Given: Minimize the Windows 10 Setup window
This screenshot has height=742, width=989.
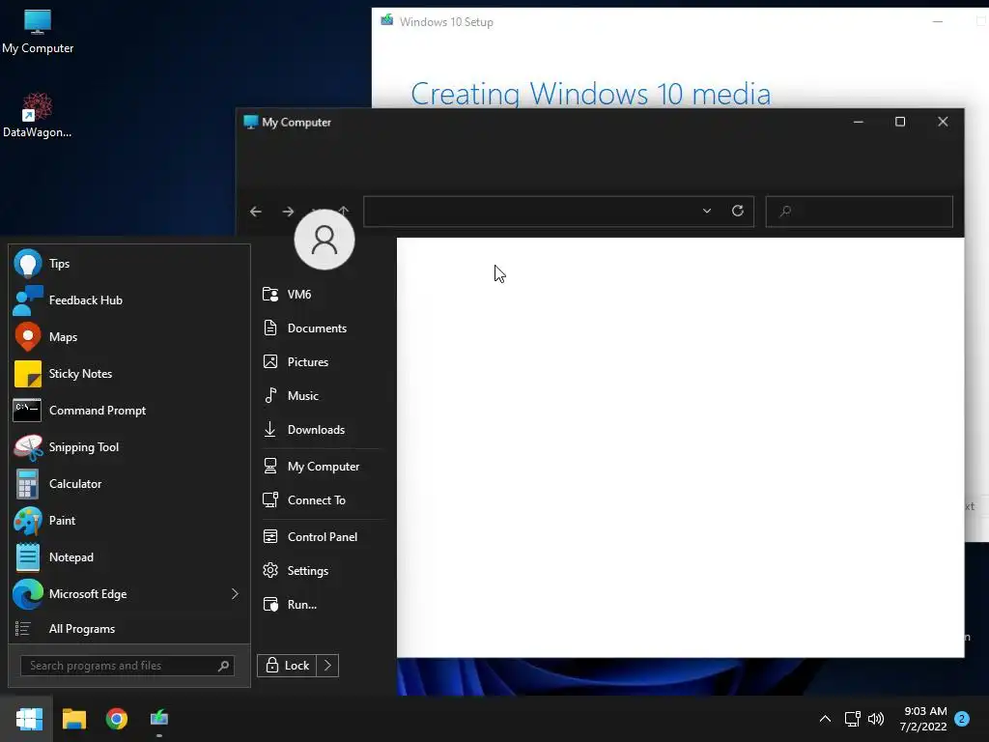Looking at the screenshot, I should (x=938, y=21).
